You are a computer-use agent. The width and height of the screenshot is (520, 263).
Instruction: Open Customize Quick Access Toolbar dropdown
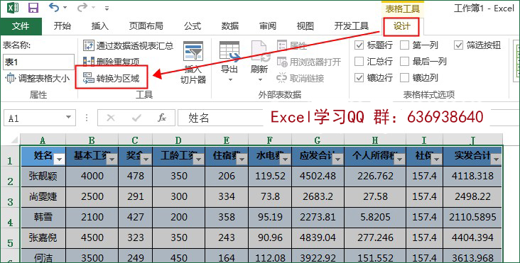pos(107,8)
